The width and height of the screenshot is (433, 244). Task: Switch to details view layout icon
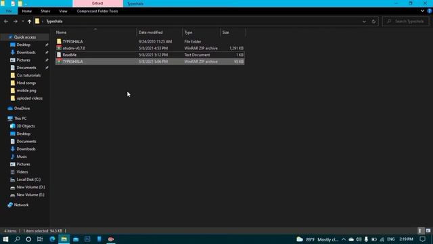pyautogui.click(x=420, y=230)
